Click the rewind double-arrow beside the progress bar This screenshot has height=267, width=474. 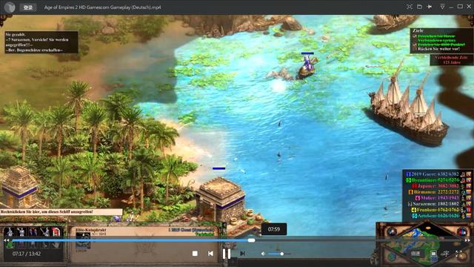(x=6, y=240)
